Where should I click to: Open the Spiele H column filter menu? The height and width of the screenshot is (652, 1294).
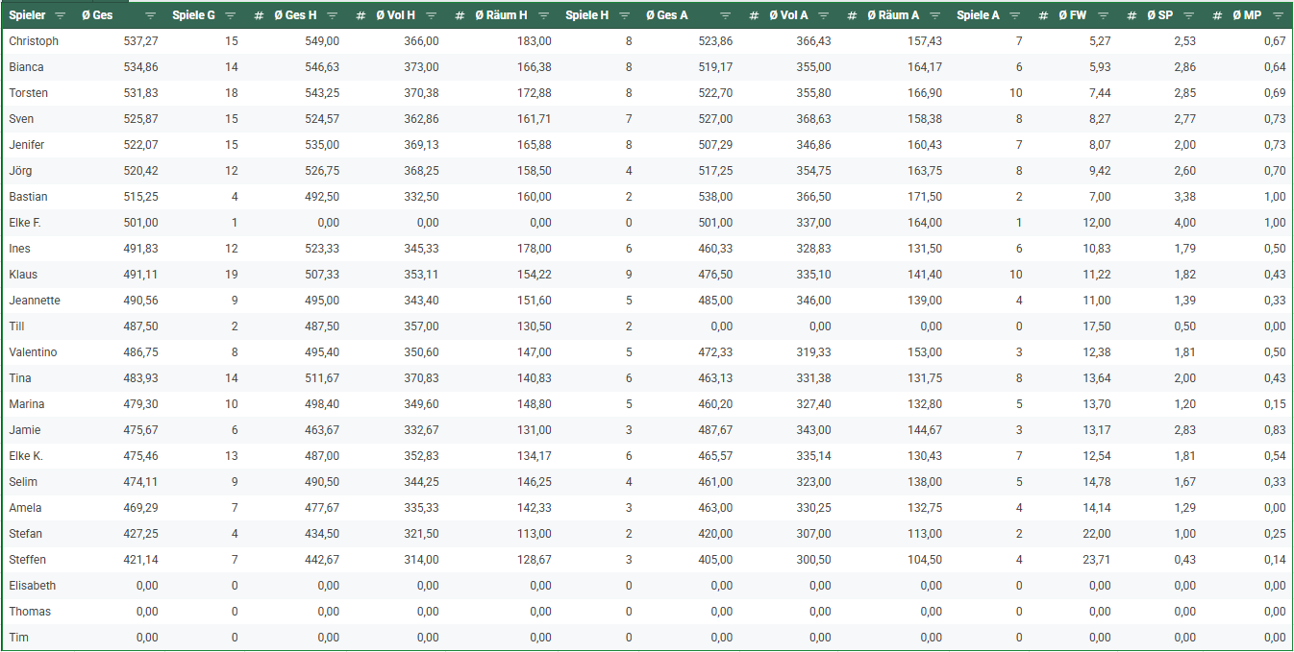[625, 16]
